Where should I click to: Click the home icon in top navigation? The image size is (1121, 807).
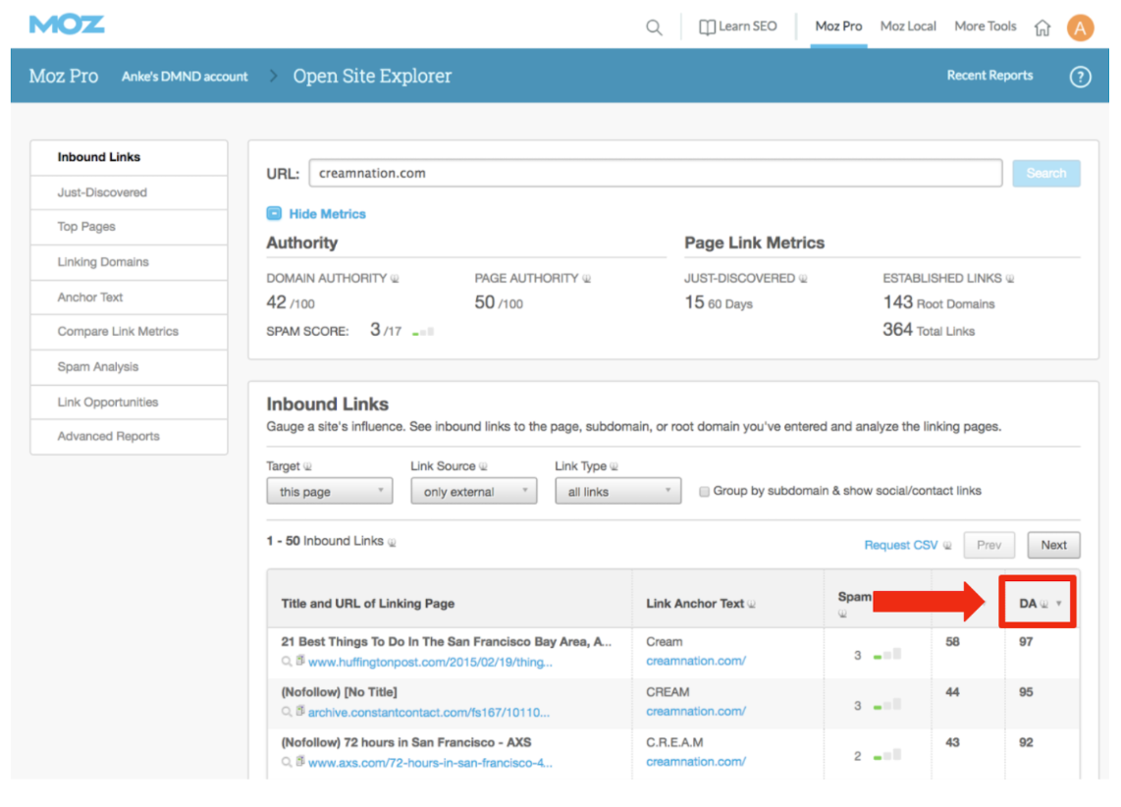pos(1042,27)
